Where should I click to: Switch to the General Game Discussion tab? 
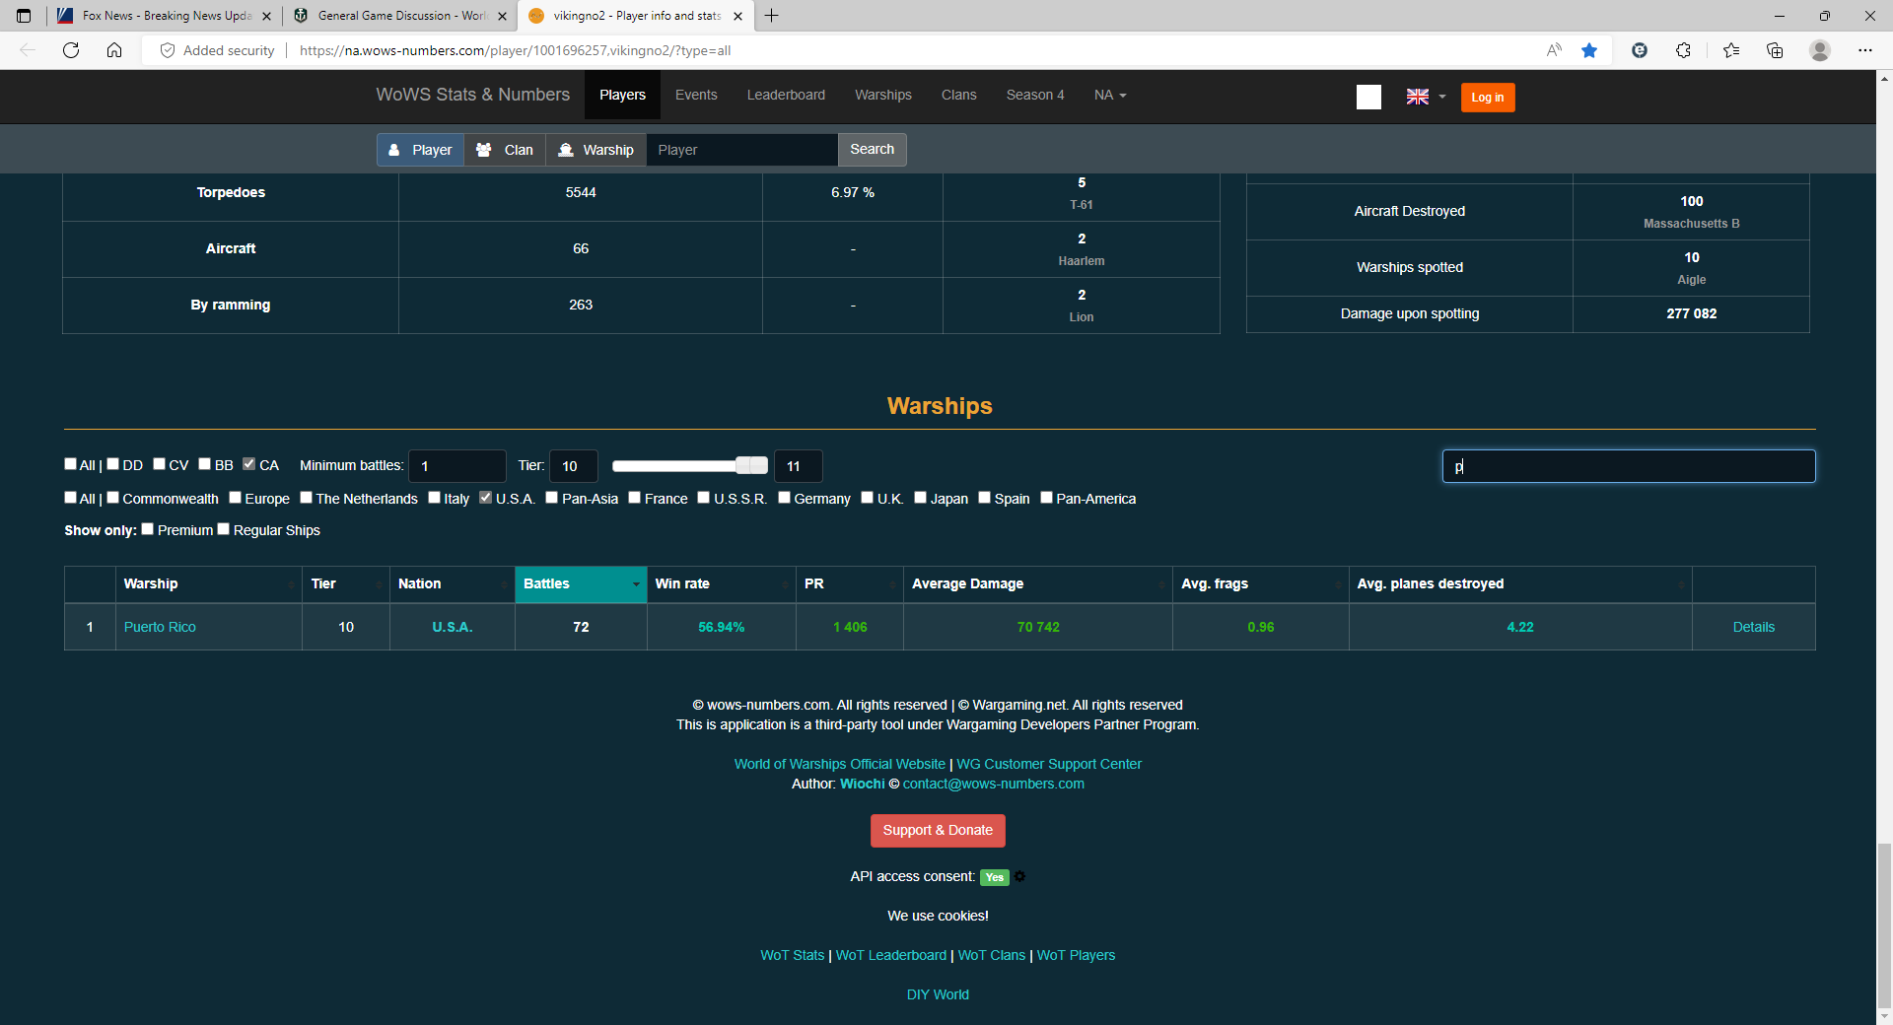pos(400,16)
